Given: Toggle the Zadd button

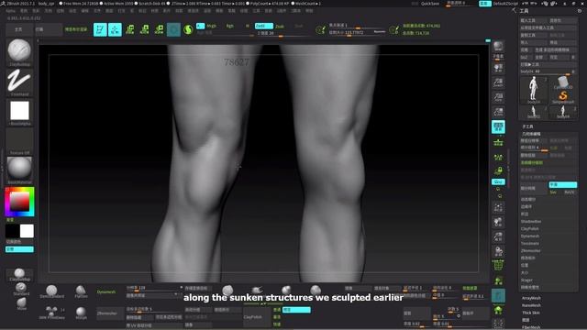Looking at the screenshot, I should click(x=264, y=26).
